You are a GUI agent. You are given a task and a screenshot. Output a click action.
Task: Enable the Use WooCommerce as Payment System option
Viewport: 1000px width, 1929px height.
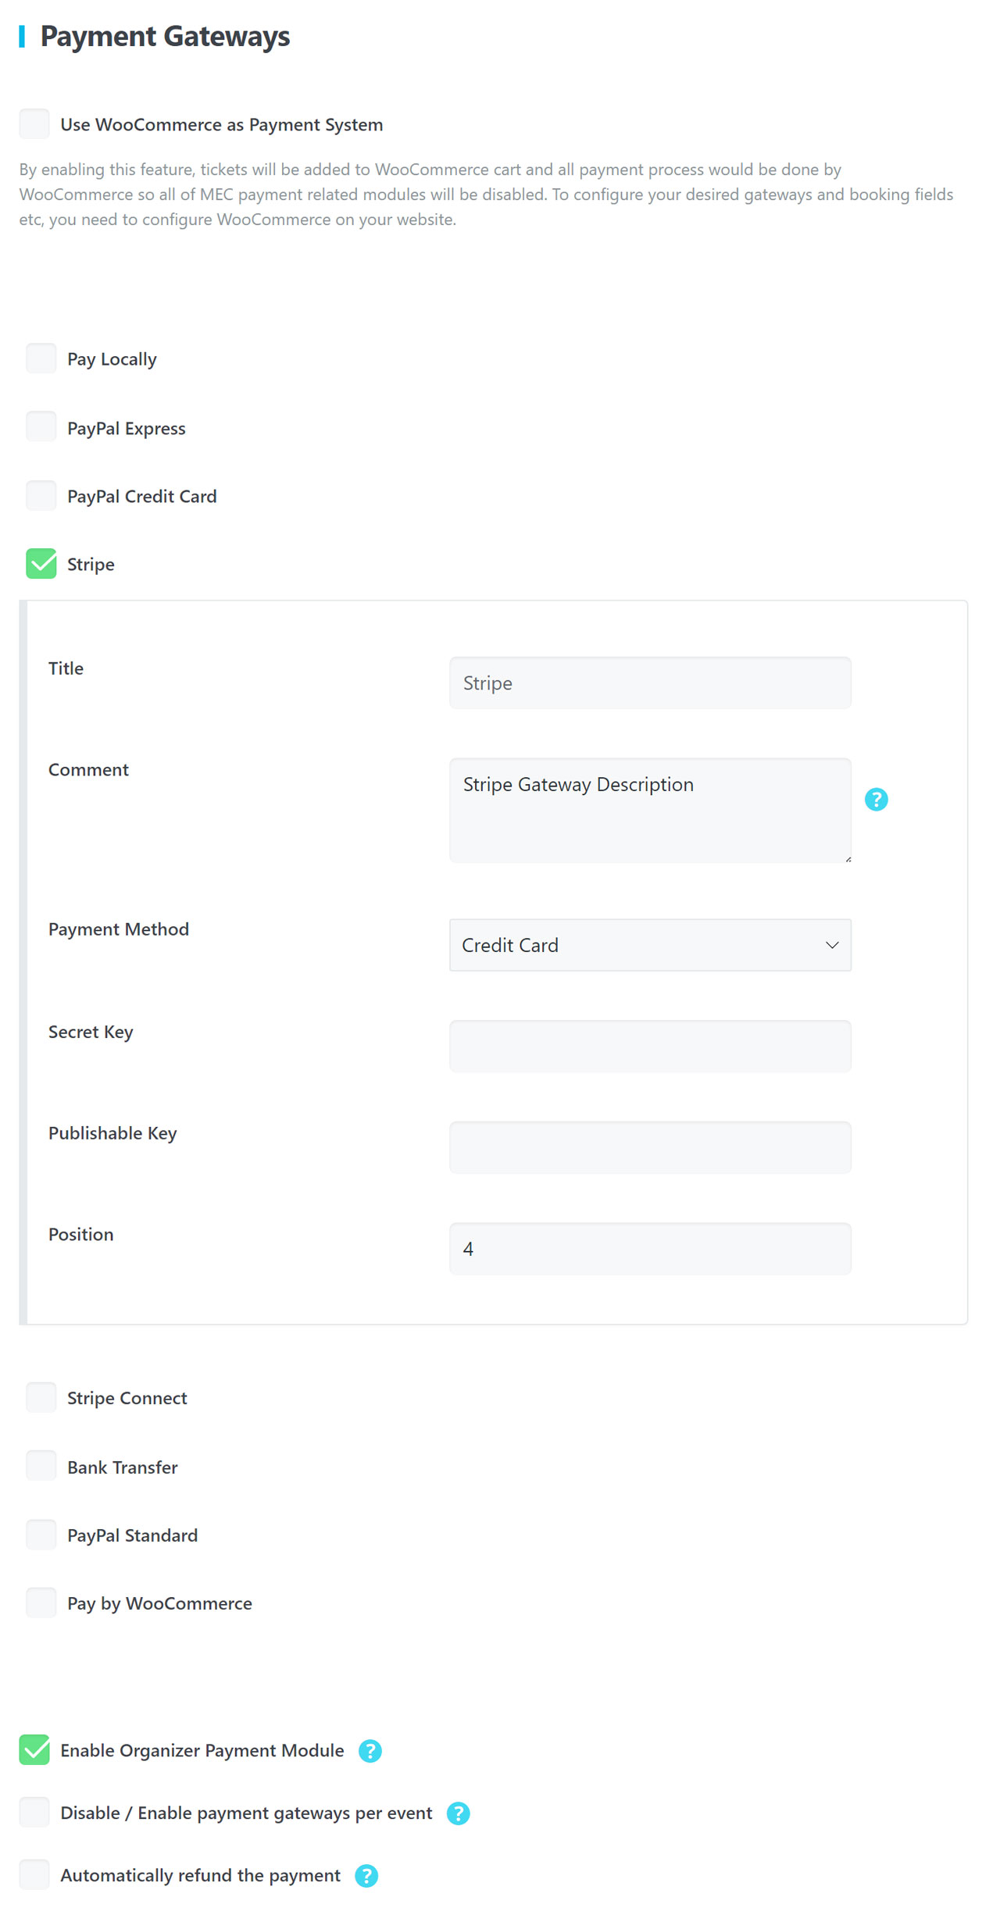coord(34,123)
